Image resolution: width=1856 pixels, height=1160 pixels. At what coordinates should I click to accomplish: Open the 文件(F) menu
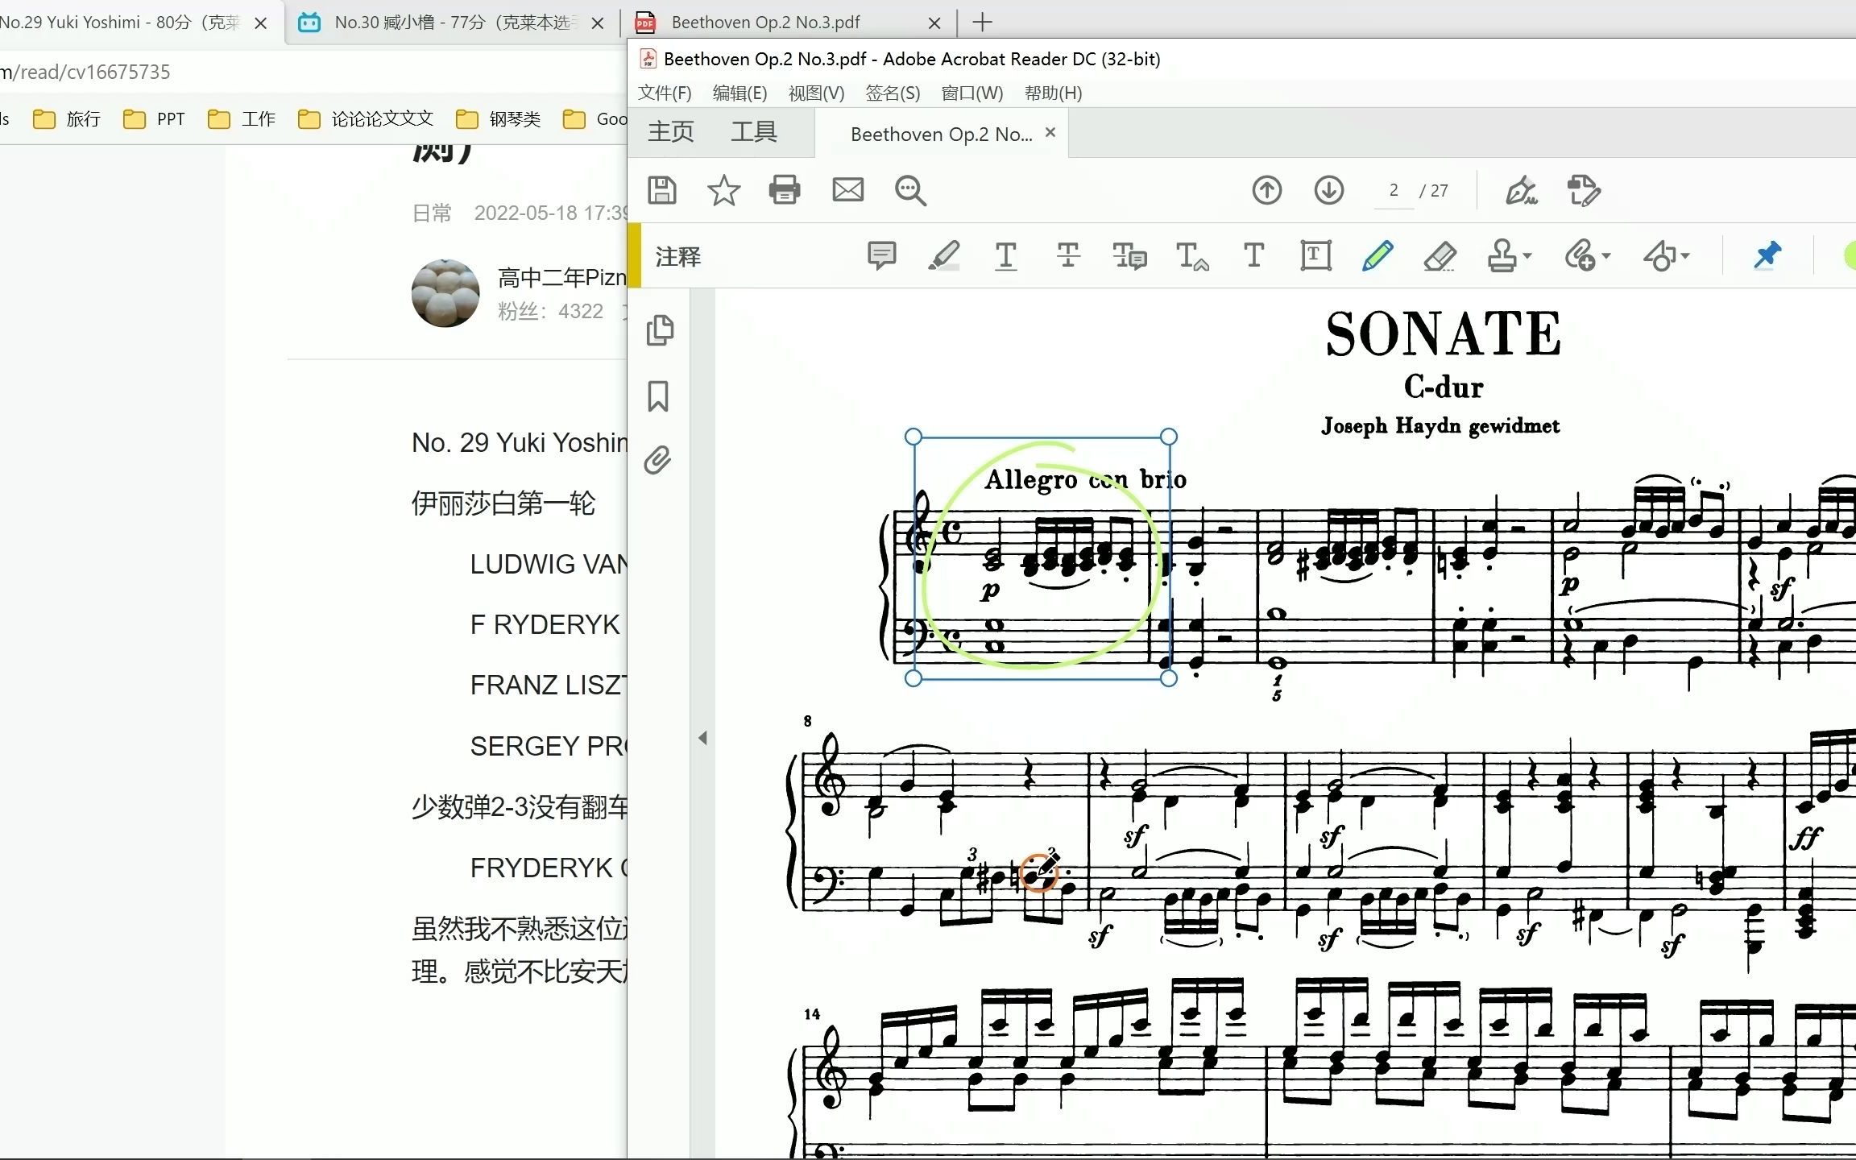point(665,93)
